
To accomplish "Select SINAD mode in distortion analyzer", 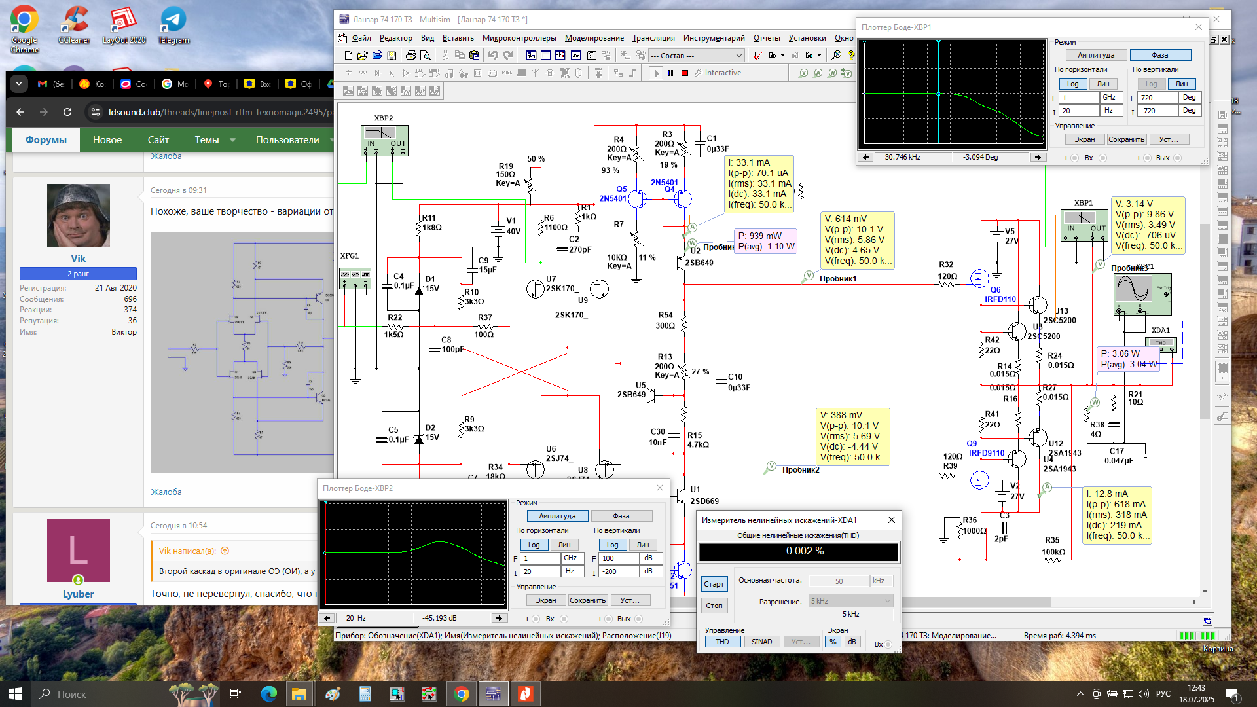I will coord(761,642).
